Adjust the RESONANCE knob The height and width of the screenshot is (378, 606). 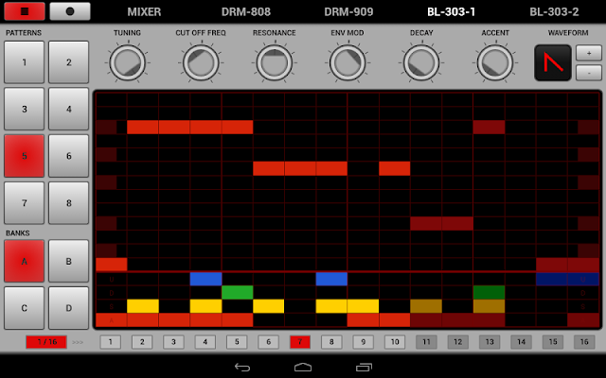(x=274, y=62)
